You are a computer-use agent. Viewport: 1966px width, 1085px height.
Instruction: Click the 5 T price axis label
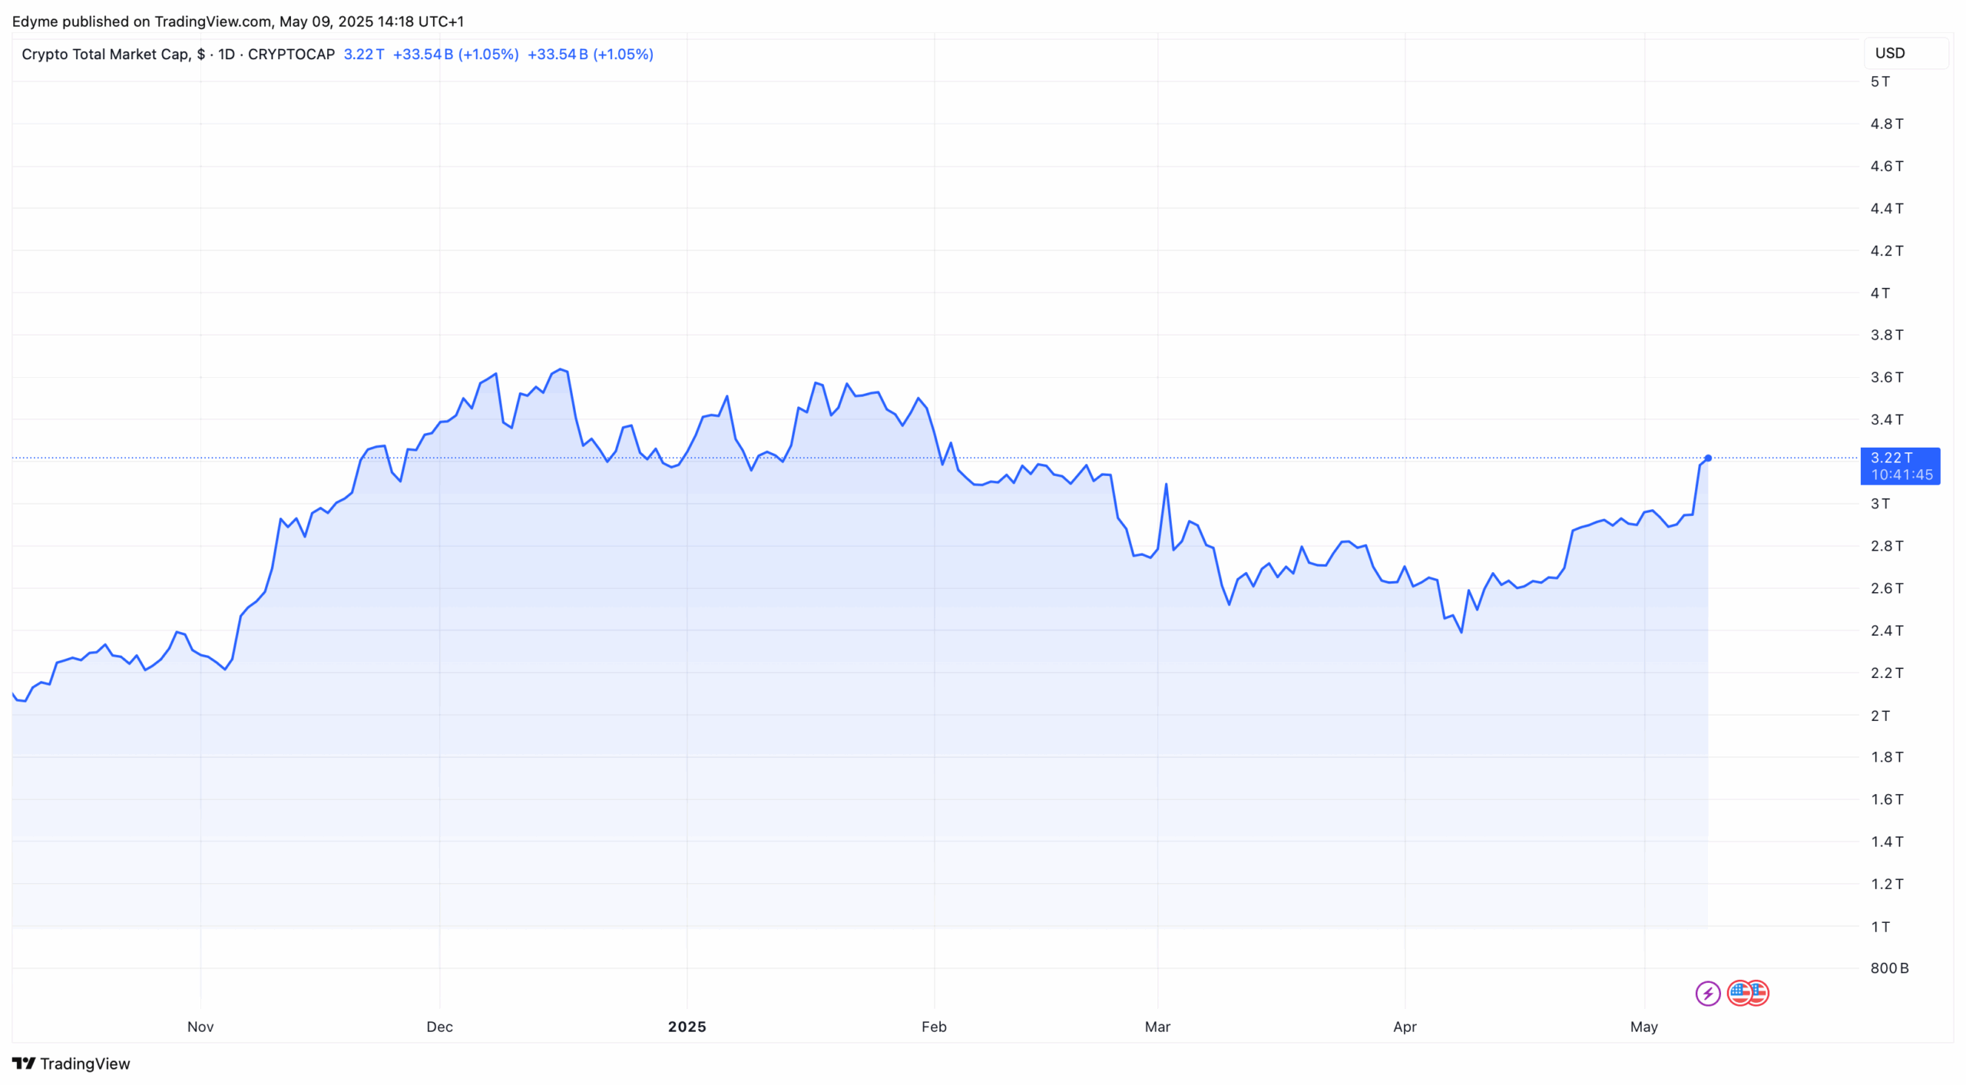pyautogui.click(x=1879, y=81)
